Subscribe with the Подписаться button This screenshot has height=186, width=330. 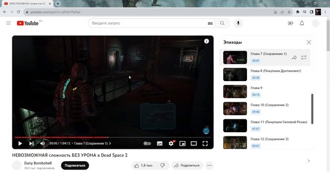[75, 165]
